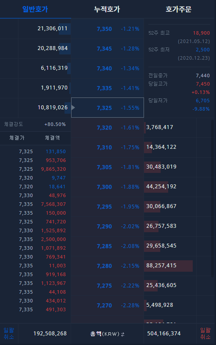Image resolution: width=216 pixels, height=345 pixels.
Task: Click the trade amount 150,000
Action: (x=56, y=213)
